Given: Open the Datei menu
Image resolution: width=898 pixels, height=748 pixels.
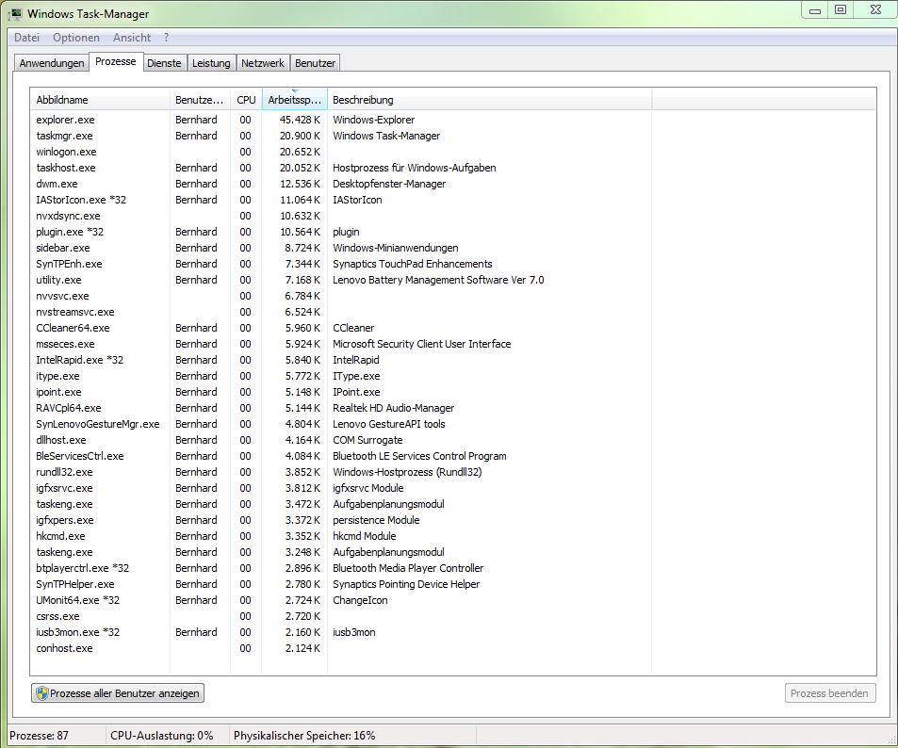Looking at the screenshot, I should [x=27, y=38].
